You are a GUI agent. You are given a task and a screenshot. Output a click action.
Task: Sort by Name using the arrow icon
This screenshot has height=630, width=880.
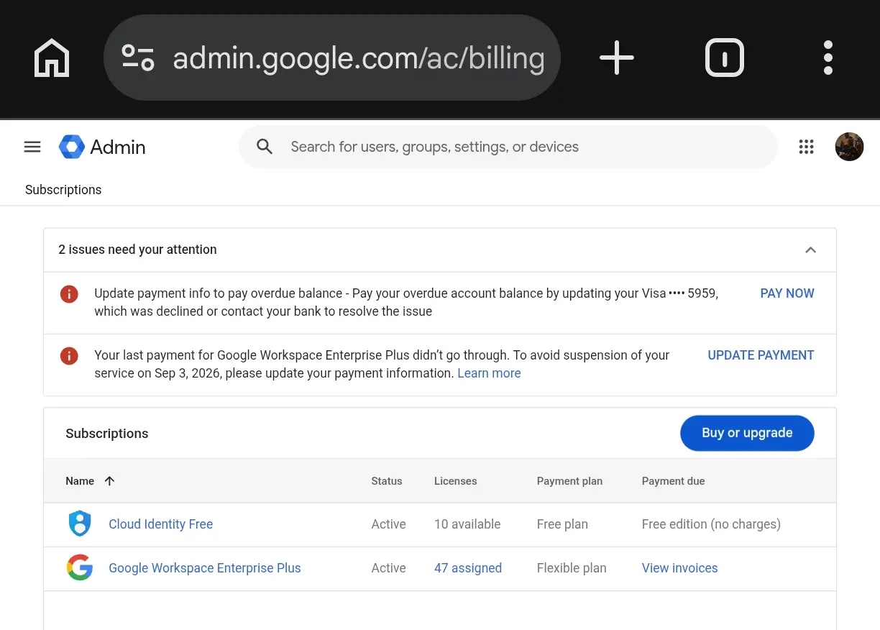click(x=109, y=481)
